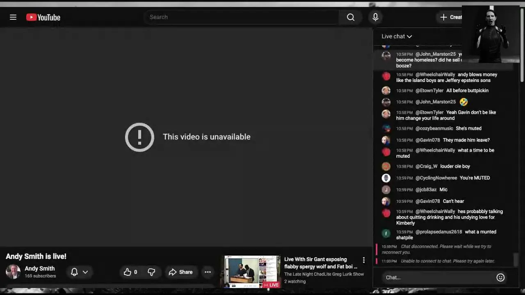Click @jcb83az avatar in chat
The image size is (525, 295).
click(x=386, y=190)
